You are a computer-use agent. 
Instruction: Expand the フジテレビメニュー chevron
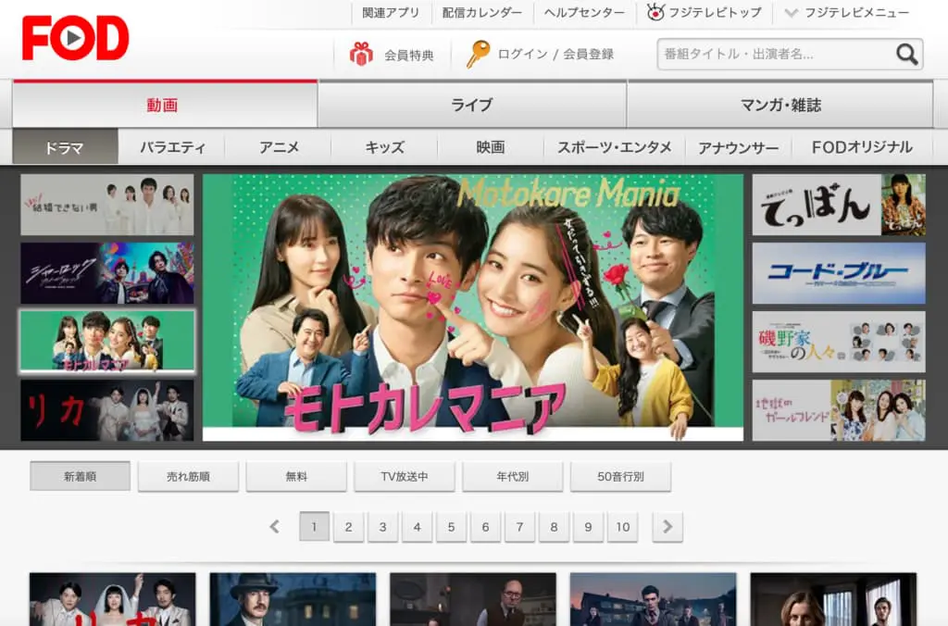(791, 13)
